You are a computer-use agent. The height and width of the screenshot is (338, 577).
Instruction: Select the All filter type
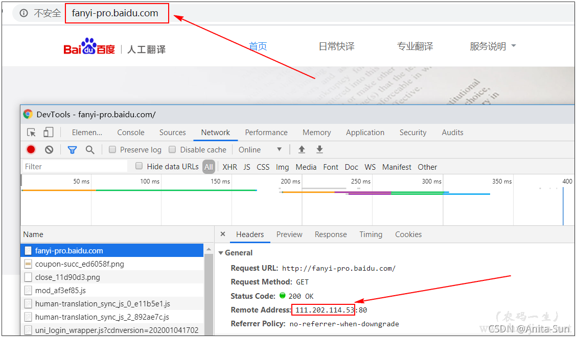click(x=209, y=167)
